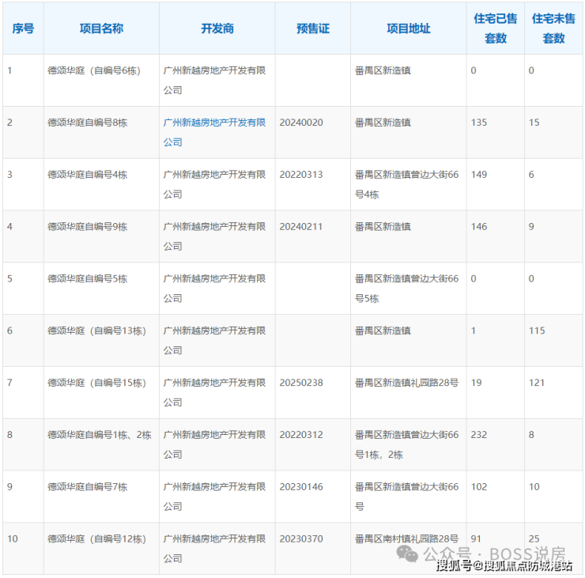Viewport: 585px width, 578px height.
Task: Select project 德颂华庭自编号9栋
Action: point(87,227)
